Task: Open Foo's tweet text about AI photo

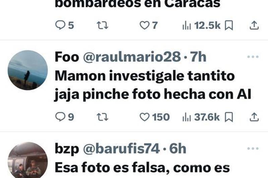Action: coord(153,85)
